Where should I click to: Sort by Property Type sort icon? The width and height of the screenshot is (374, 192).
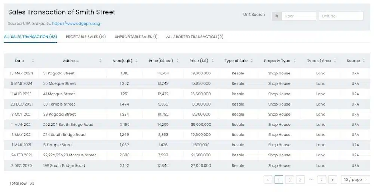(295, 61)
